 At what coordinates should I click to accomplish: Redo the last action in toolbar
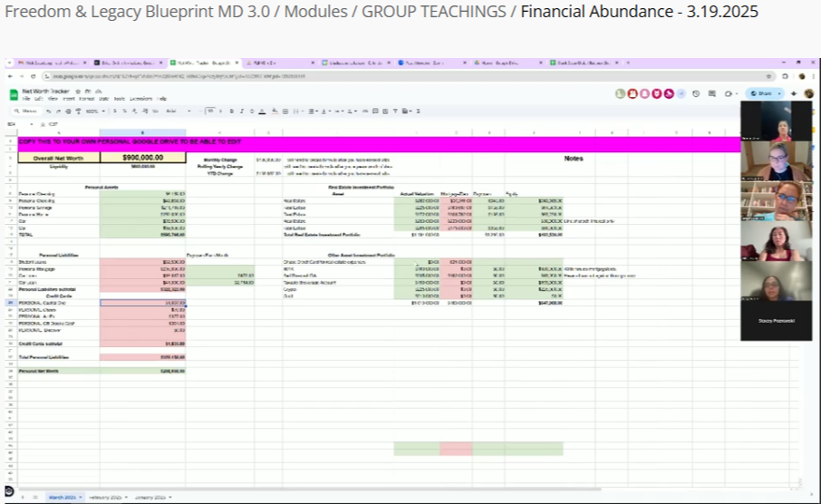[x=58, y=111]
